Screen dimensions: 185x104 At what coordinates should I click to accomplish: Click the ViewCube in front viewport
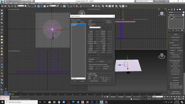[162, 14]
